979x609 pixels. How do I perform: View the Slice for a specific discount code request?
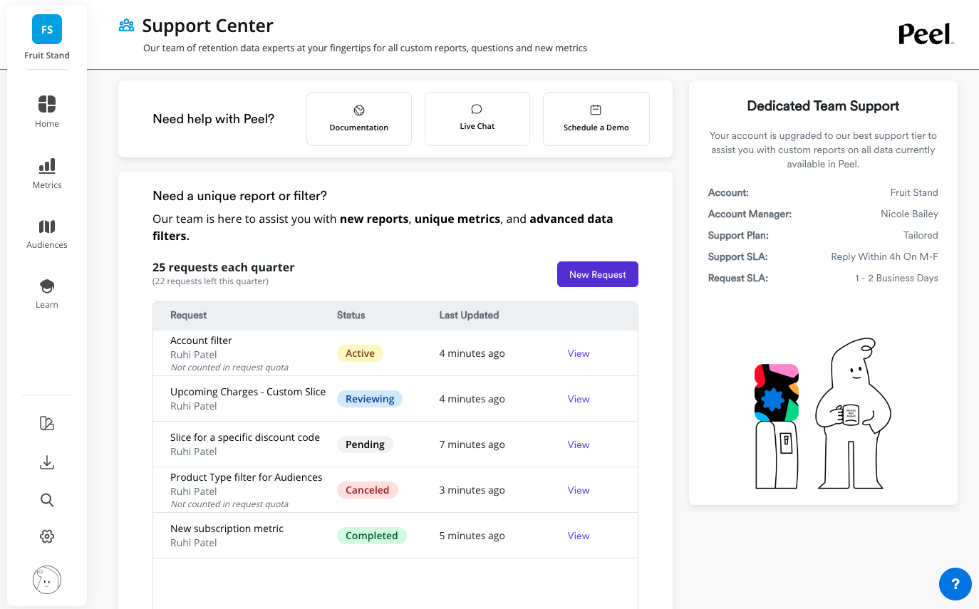[579, 444]
